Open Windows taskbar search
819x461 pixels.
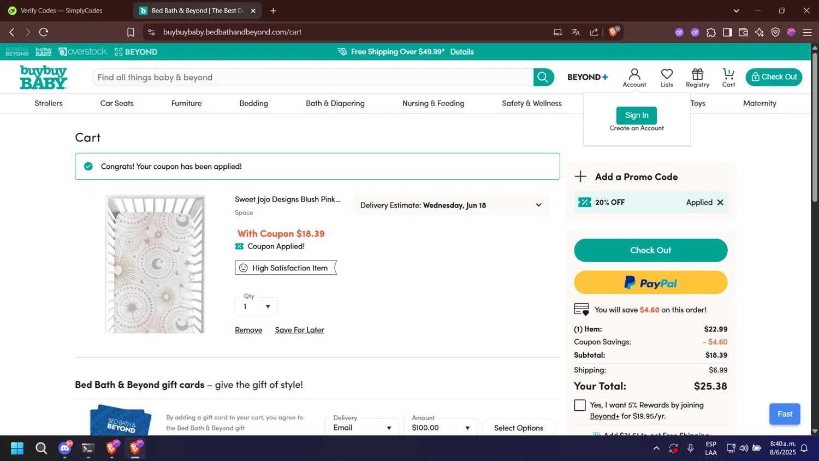click(41, 448)
